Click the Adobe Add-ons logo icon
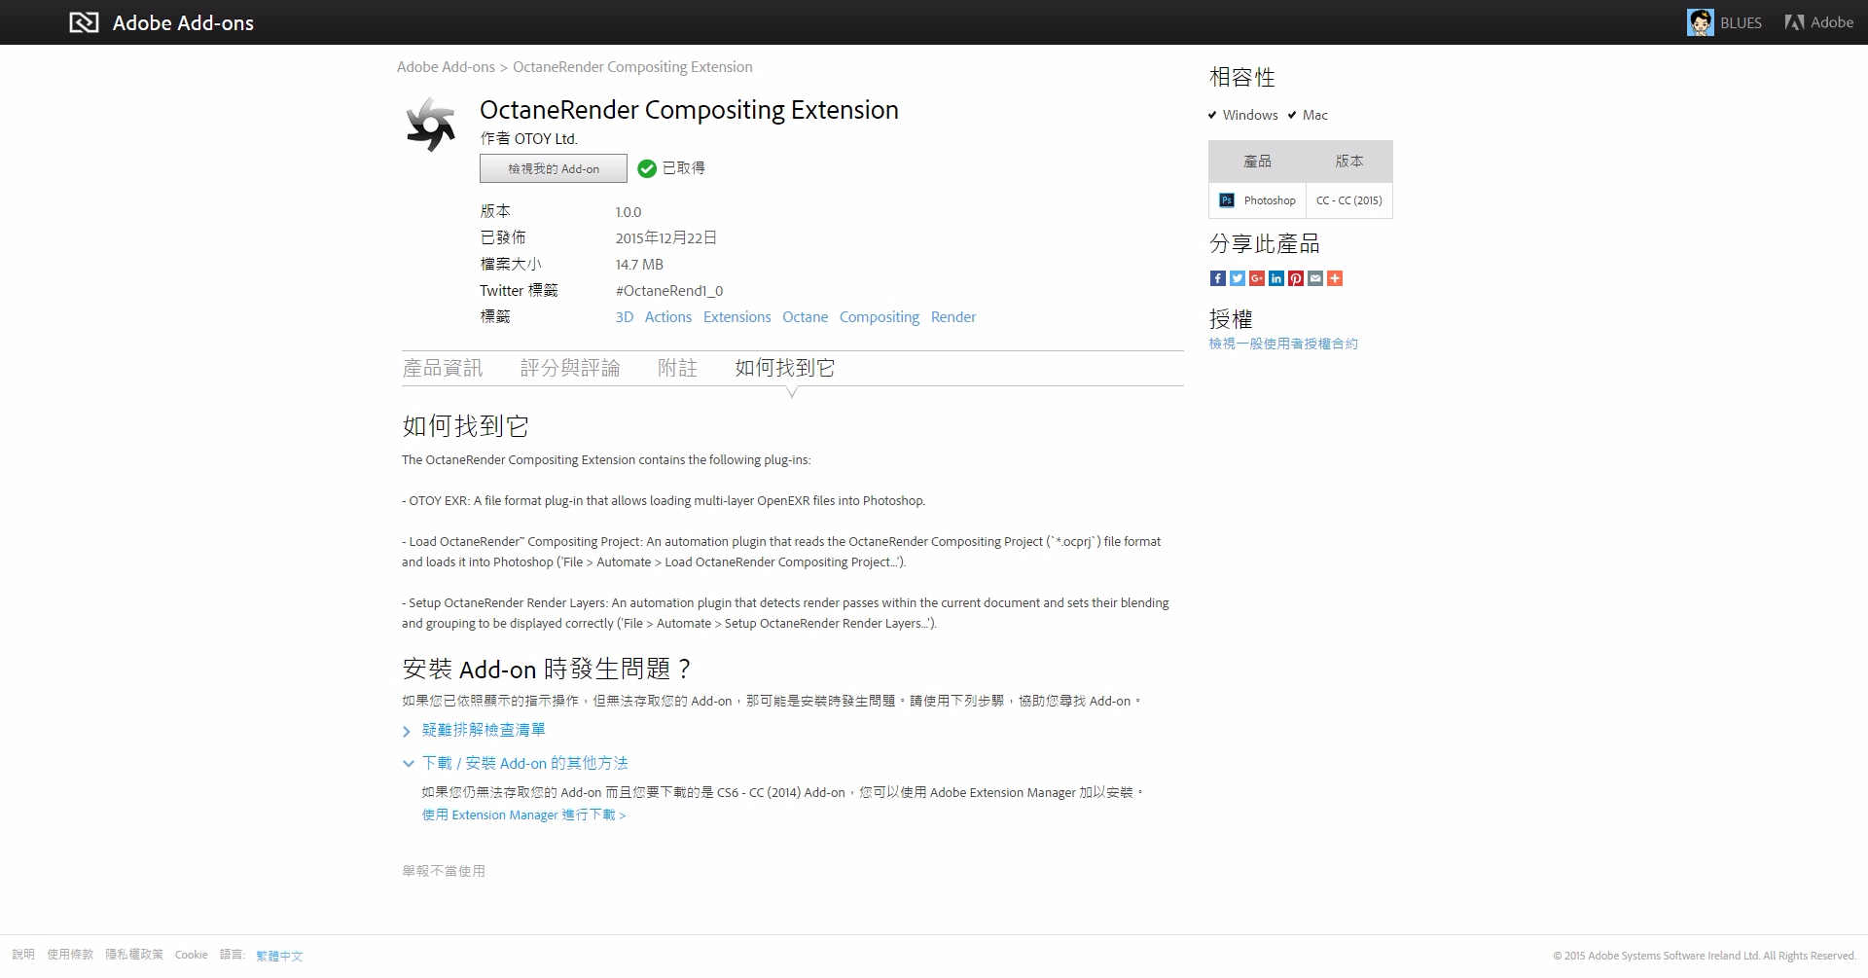The height and width of the screenshot is (978, 1868). [x=84, y=22]
